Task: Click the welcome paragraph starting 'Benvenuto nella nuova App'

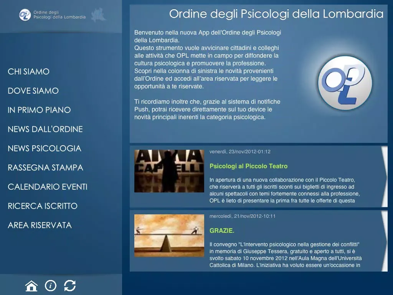Action: coord(208,60)
